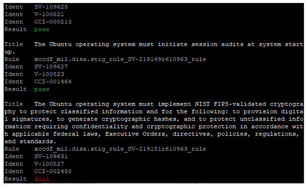This screenshot has width=307, height=189.
Task: Click the red fail result
Action: click(42, 179)
